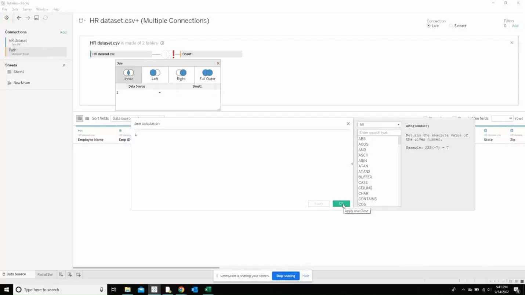The width and height of the screenshot is (525, 295).
Task: Switch to the metadata list view icon
Action: [87, 118]
